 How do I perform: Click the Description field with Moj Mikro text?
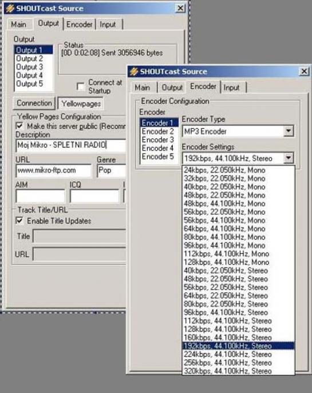coord(71,145)
